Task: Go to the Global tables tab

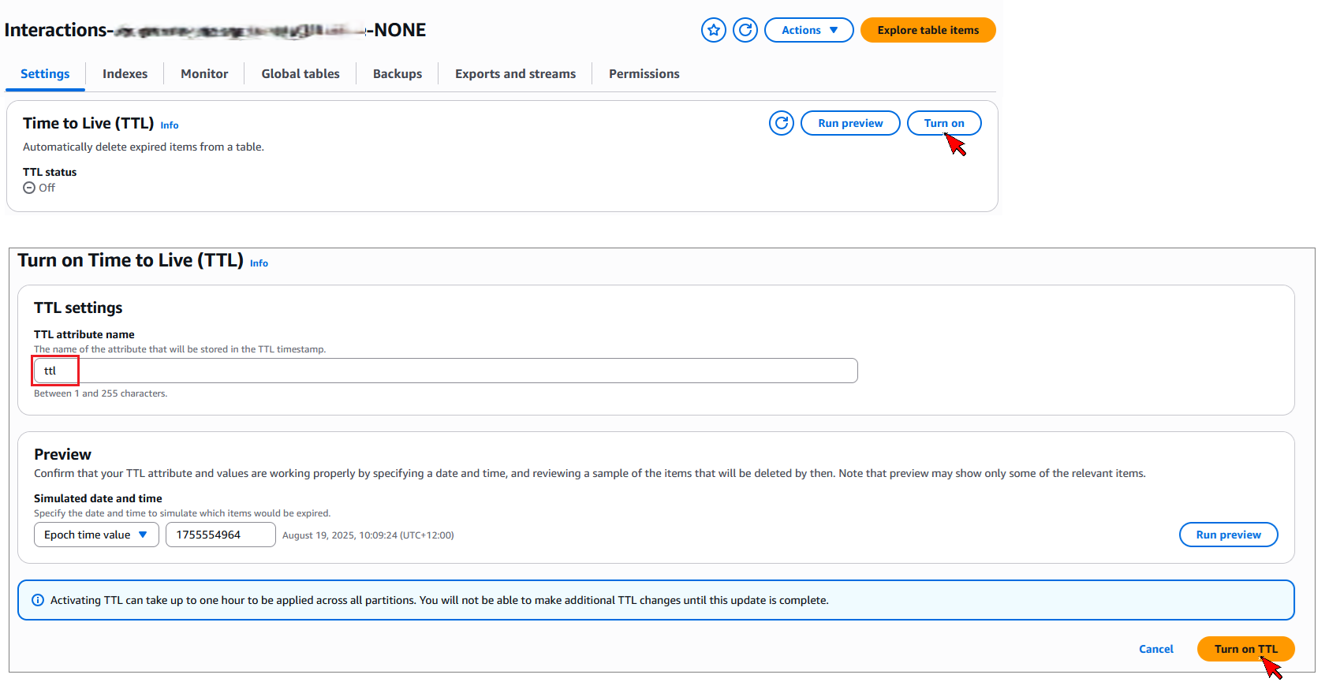Action: click(300, 73)
